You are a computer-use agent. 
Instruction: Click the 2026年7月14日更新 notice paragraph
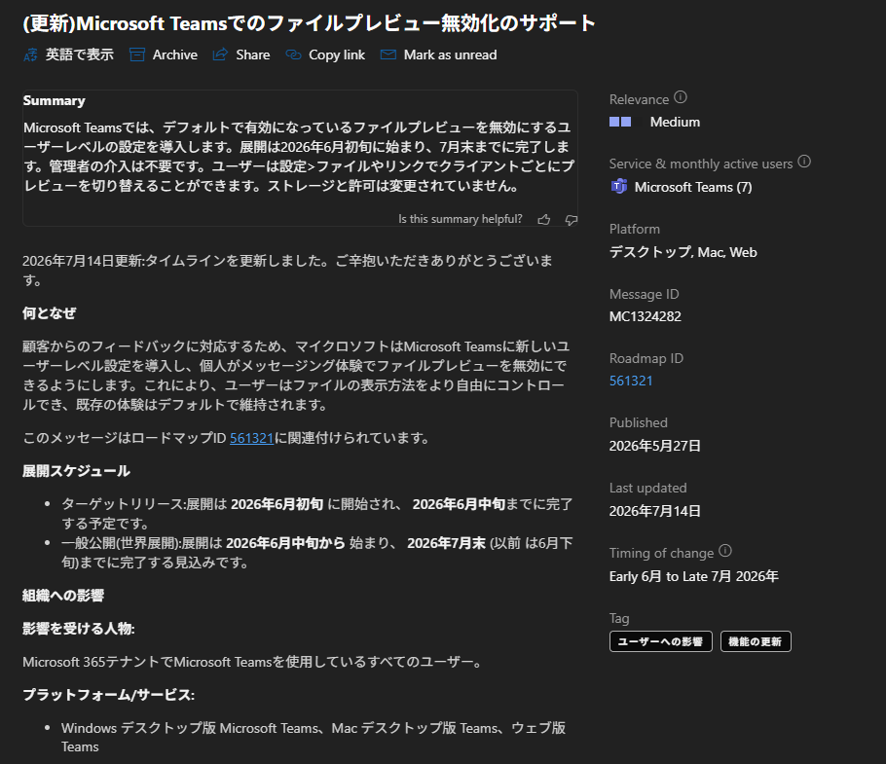tap(287, 271)
